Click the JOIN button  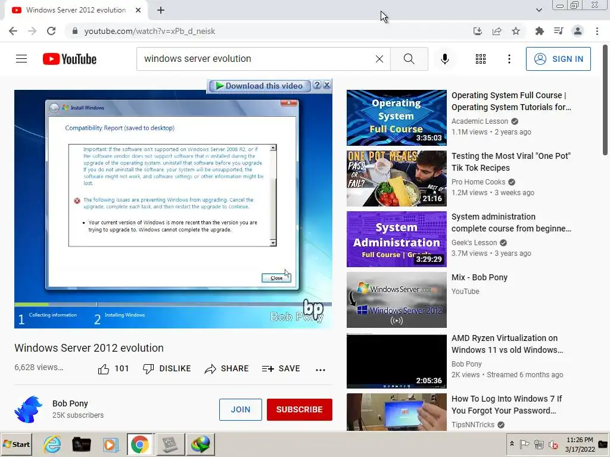[x=241, y=409]
